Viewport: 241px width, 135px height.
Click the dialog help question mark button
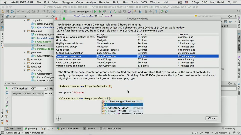[58, 118]
